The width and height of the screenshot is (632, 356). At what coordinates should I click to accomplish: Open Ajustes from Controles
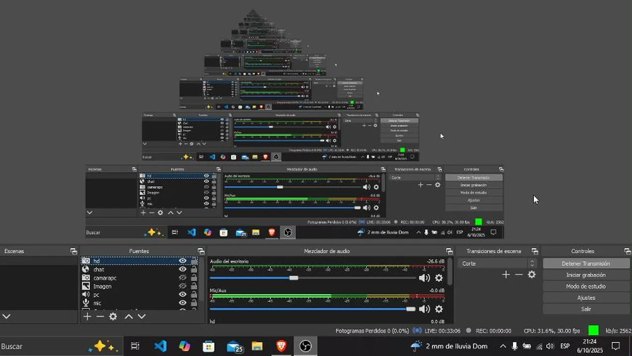[586, 298]
